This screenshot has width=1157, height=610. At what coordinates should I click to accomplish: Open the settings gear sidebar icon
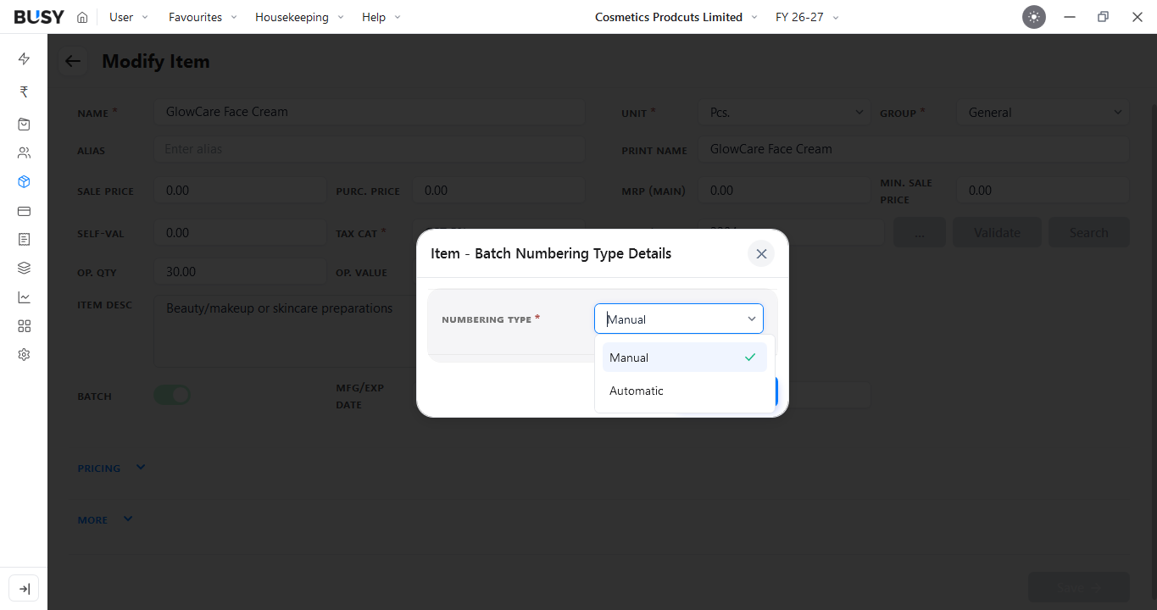(x=24, y=355)
